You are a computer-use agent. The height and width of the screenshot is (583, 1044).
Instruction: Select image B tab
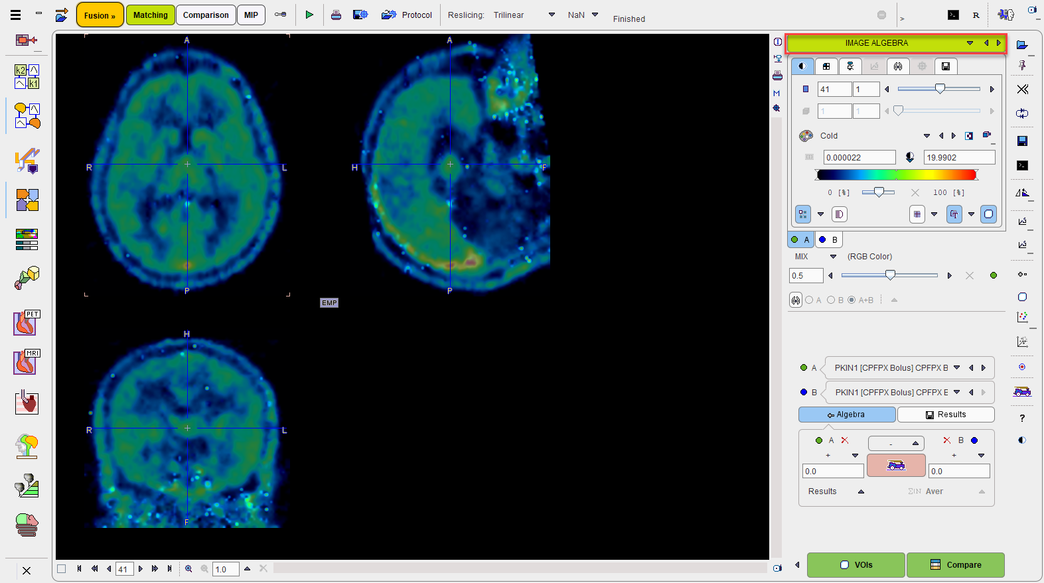[x=828, y=239]
